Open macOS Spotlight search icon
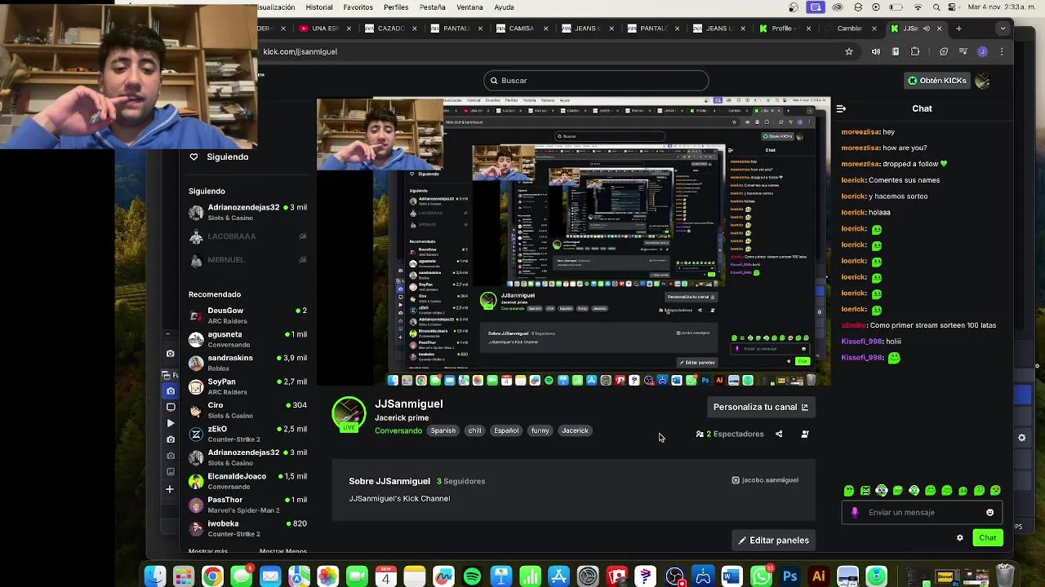 tap(936, 7)
